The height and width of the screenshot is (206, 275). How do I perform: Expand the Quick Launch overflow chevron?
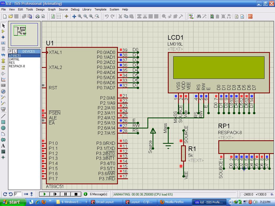click(x=50, y=201)
